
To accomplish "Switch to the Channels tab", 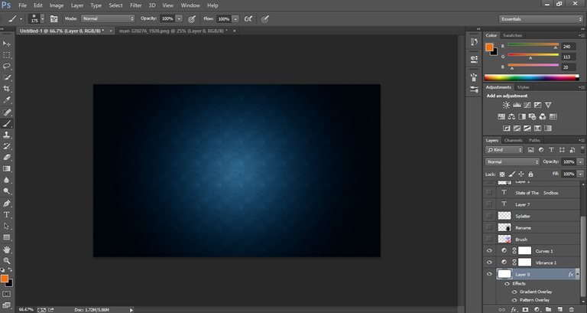I will tap(513, 140).
